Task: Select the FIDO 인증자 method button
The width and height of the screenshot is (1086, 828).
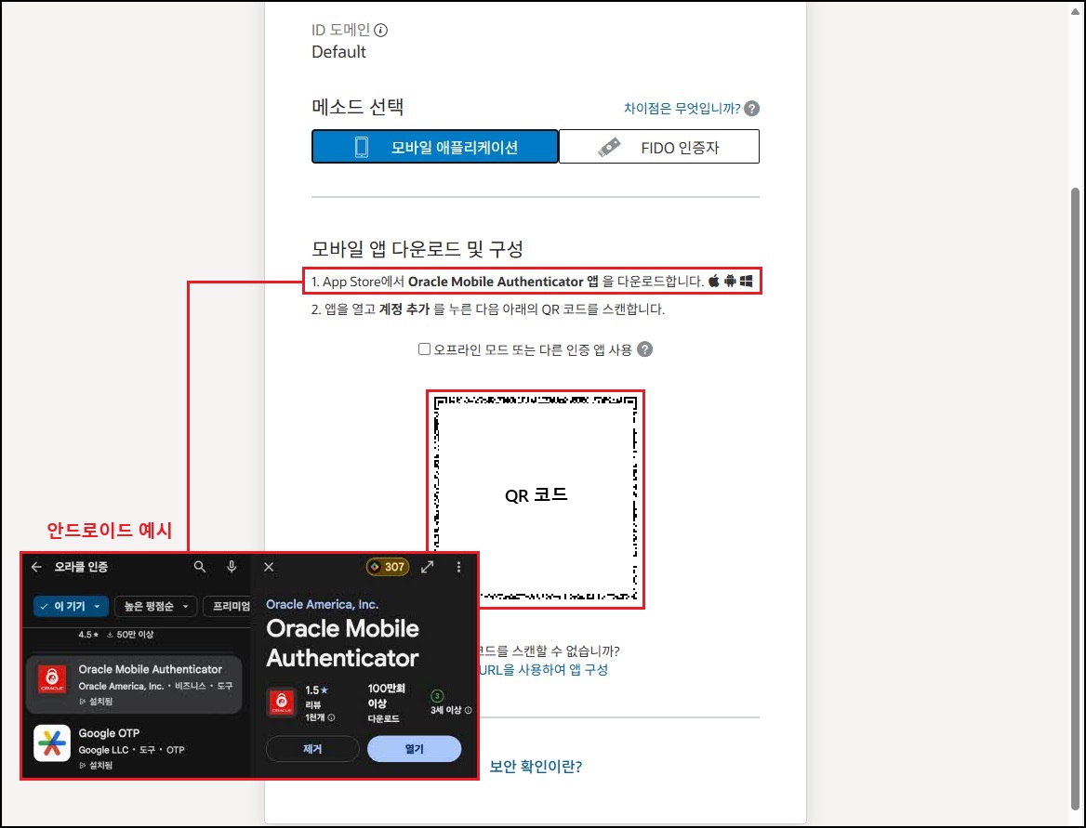Action: click(658, 147)
